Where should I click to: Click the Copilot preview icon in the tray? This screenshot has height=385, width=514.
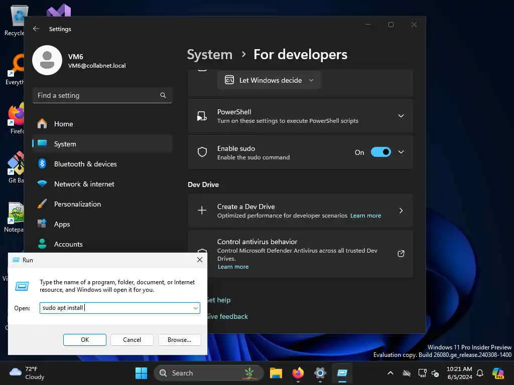pyautogui.click(x=498, y=373)
